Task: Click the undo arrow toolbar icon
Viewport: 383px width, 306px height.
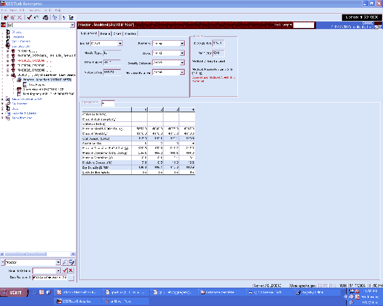Action: 36,17
